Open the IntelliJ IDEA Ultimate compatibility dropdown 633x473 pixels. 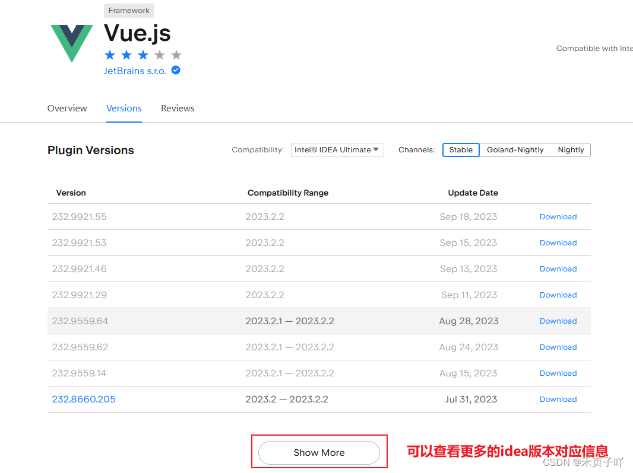click(x=337, y=150)
